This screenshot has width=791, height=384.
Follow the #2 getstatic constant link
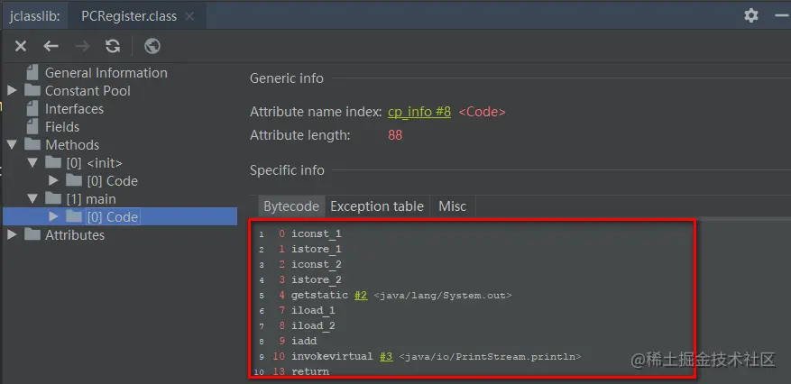coord(361,295)
